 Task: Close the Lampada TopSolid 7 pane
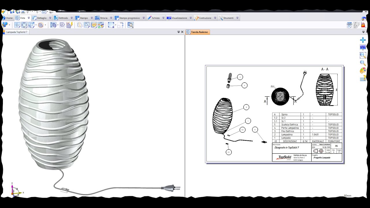tap(182, 32)
